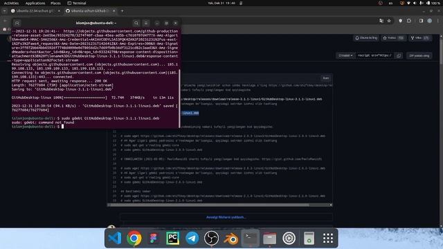Click 'sudo: gdebi: command not found' terminal line
The width and height of the screenshot is (443, 249).
43,122
